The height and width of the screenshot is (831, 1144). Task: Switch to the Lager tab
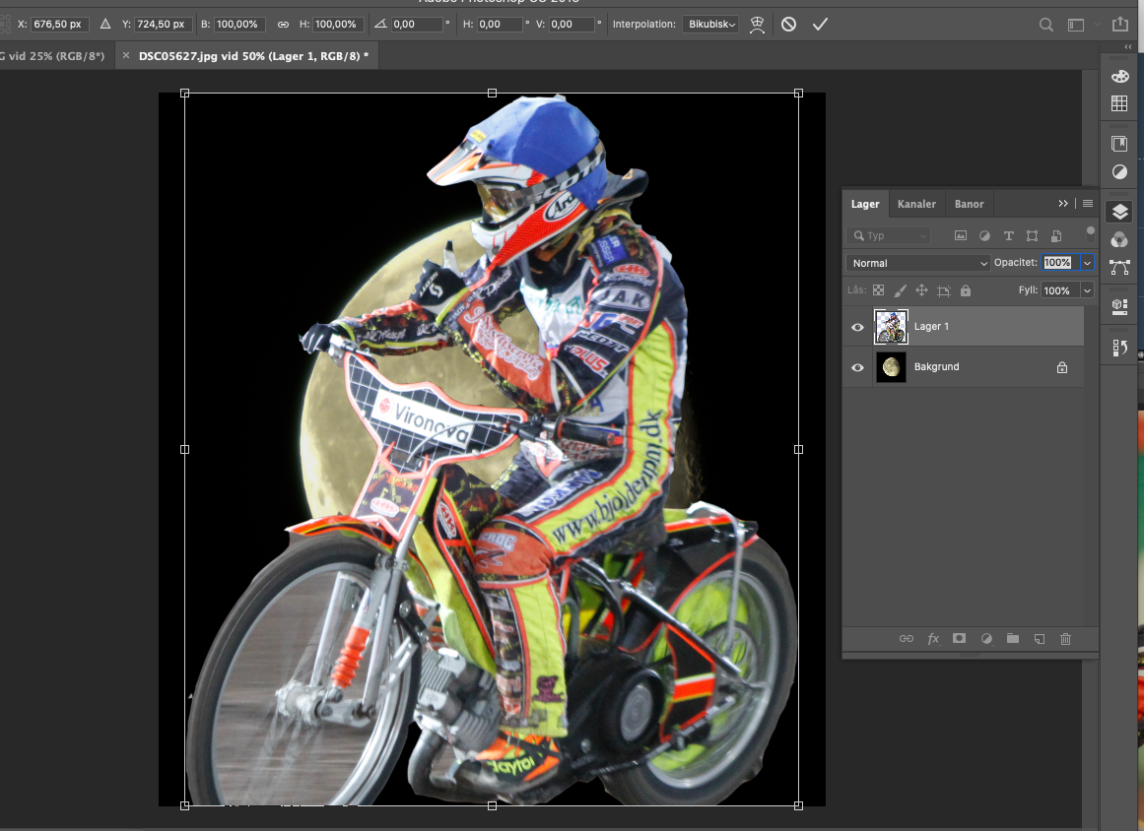coord(865,204)
